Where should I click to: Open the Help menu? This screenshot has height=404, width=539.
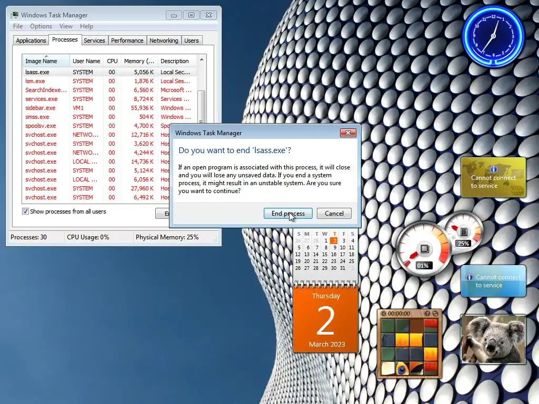(x=86, y=26)
